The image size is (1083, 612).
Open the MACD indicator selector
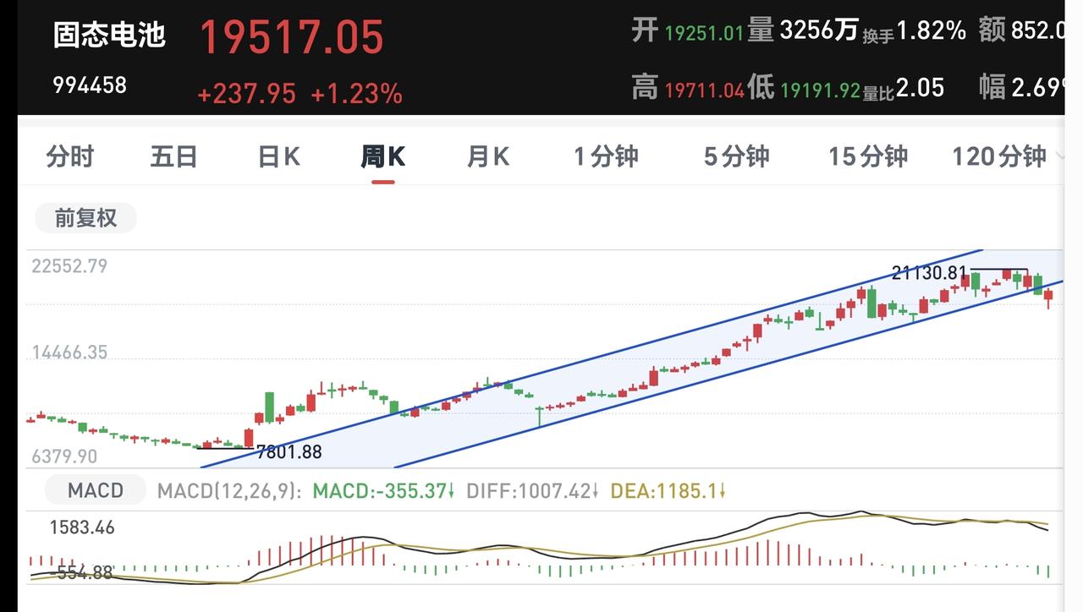click(x=96, y=490)
